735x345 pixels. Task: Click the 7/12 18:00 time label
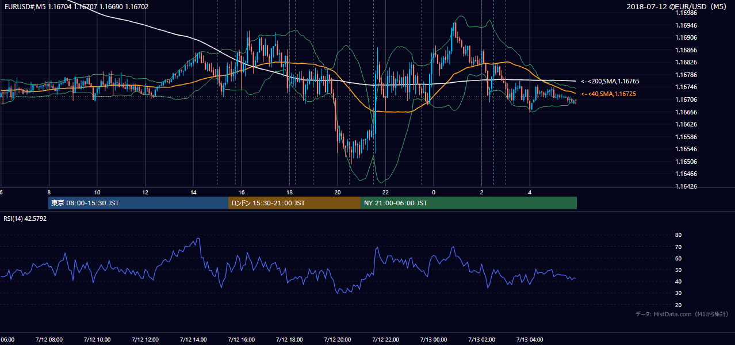pos(289,339)
